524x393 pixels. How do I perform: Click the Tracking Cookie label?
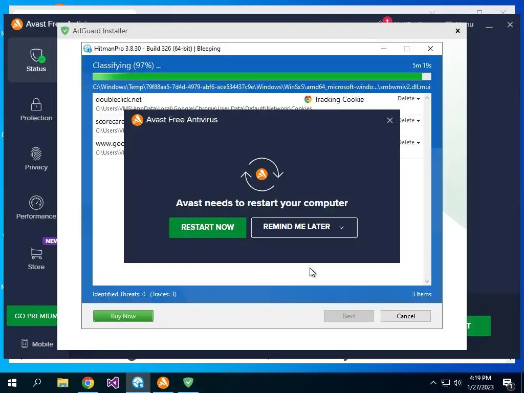[339, 100]
